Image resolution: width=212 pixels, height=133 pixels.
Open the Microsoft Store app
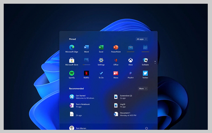click(x=72, y=61)
